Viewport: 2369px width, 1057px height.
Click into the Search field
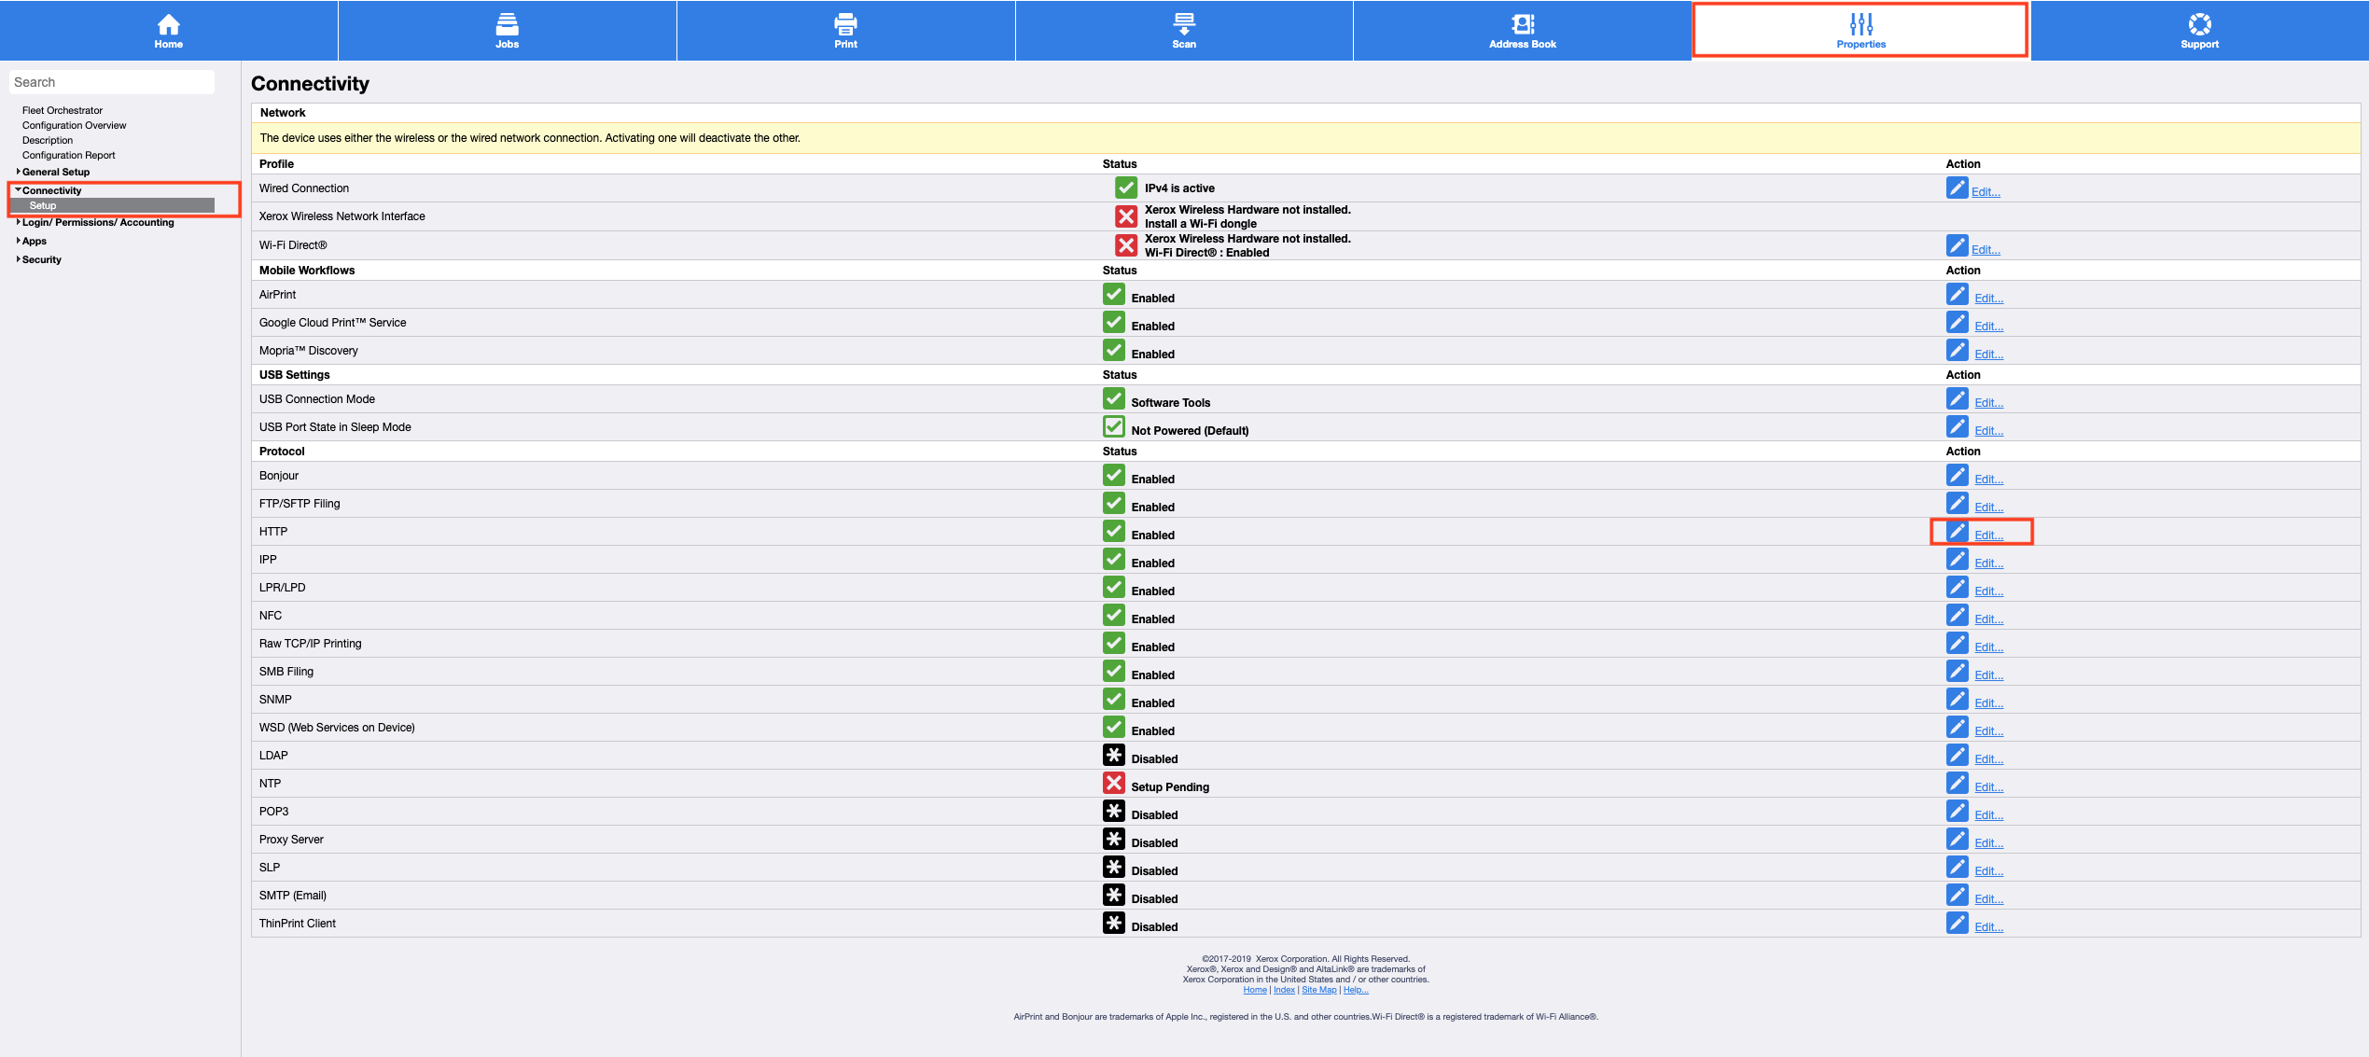pyautogui.click(x=112, y=82)
